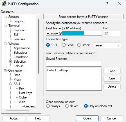Click the Help button
This screenshot has height=122, width=126.
point(38,118)
